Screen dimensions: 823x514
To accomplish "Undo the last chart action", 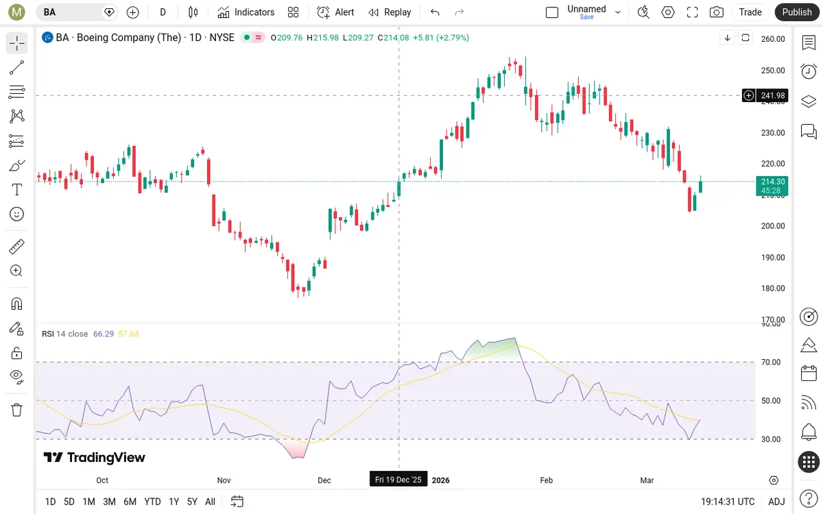I will (435, 12).
